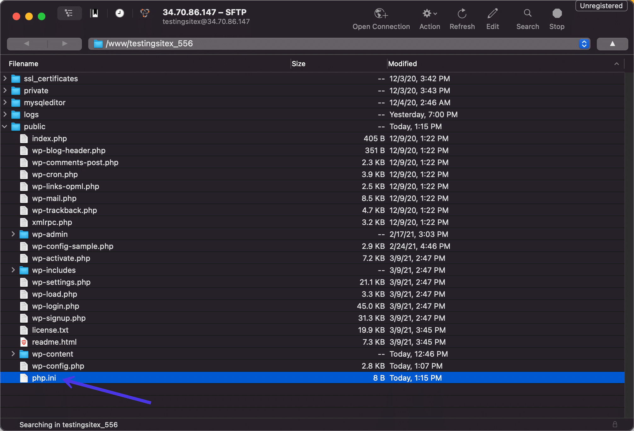Click the timer/recent files icon
This screenshot has width=634, height=431.
[x=119, y=13]
